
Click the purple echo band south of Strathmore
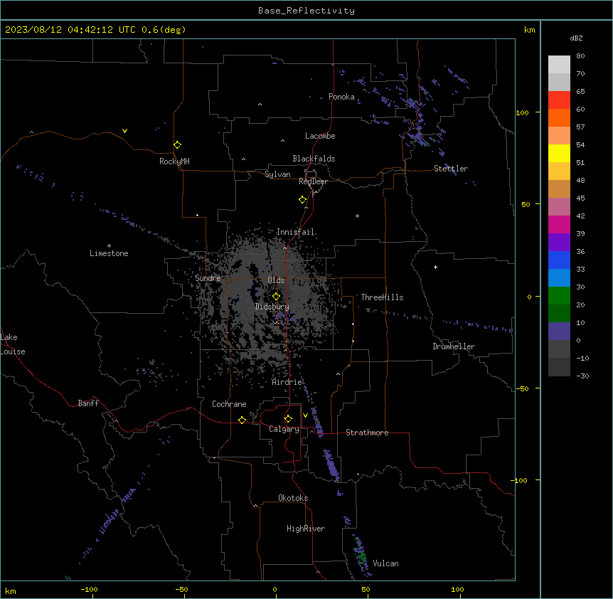(331, 465)
